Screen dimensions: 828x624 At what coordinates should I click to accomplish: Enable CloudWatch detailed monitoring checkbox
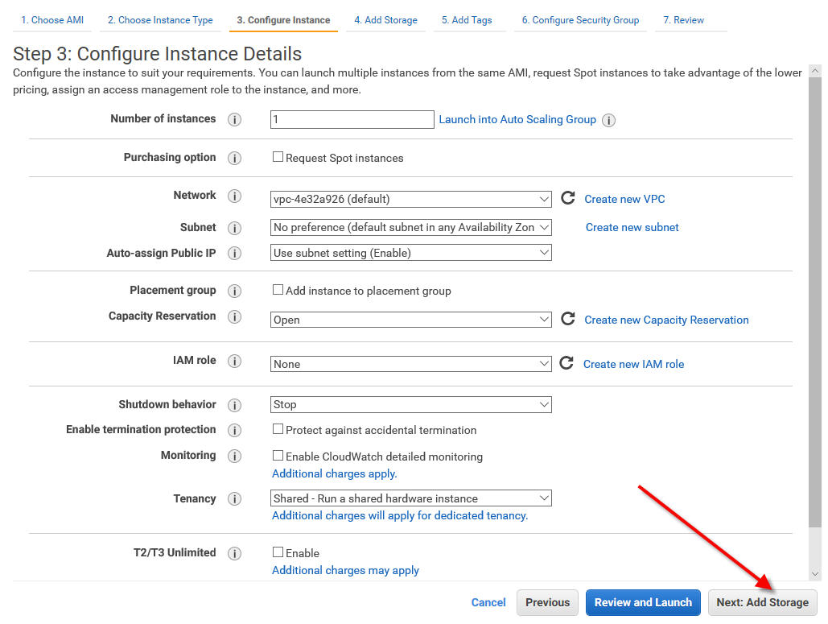pos(278,456)
